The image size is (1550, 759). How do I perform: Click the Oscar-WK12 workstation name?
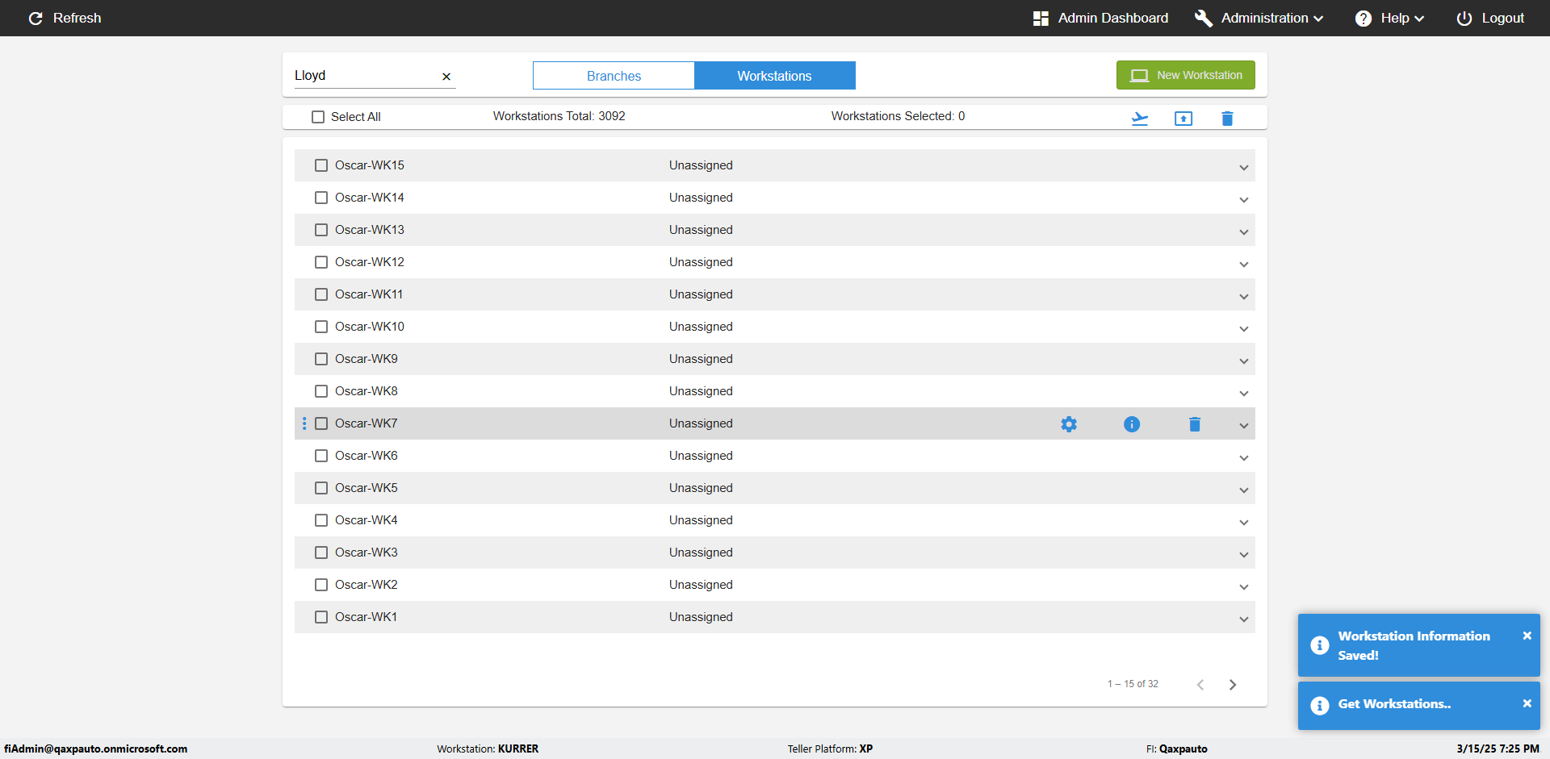pyautogui.click(x=370, y=262)
